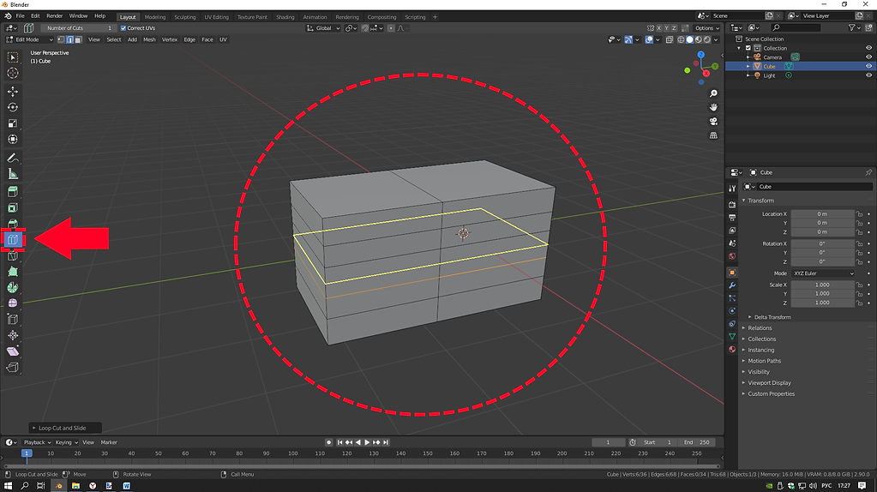Disable the Correct UVs checkbox
Screen dimensions: 877x492
[123, 28]
